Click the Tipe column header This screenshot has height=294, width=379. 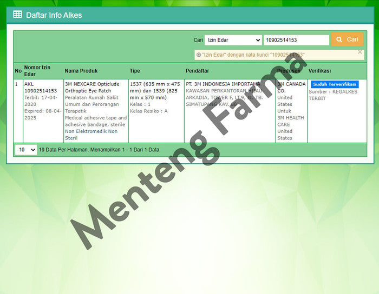click(x=135, y=71)
